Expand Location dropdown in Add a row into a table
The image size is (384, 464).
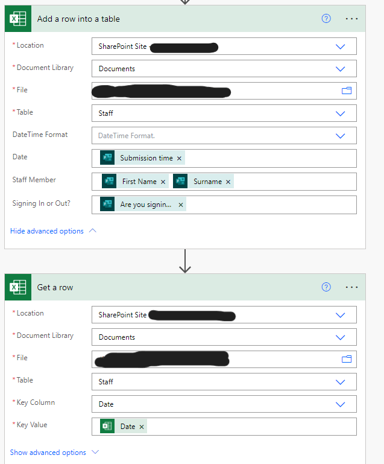click(x=340, y=46)
